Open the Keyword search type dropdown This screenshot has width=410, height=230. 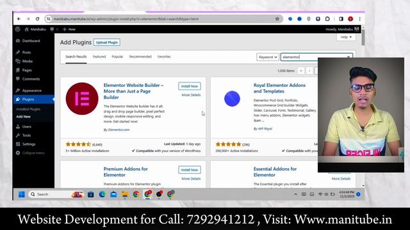click(268, 57)
